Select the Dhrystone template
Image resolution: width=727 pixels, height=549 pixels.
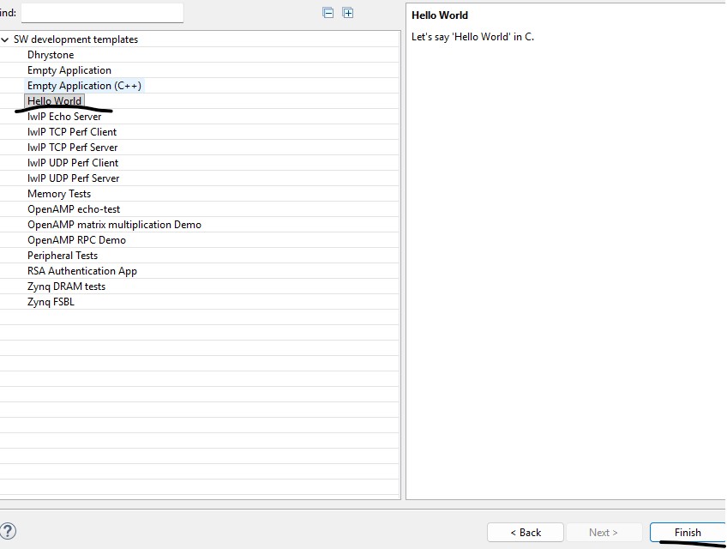point(51,55)
